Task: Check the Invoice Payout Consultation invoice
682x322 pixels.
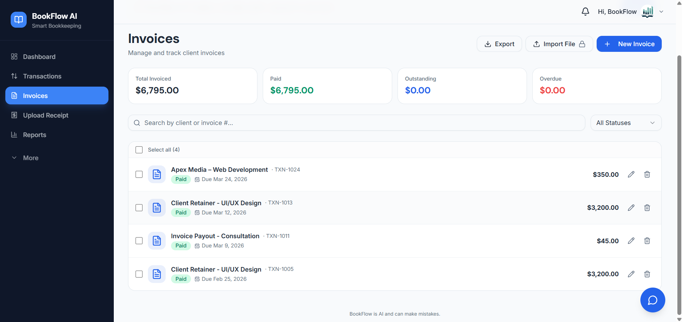Action: click(x=139, y=241)
